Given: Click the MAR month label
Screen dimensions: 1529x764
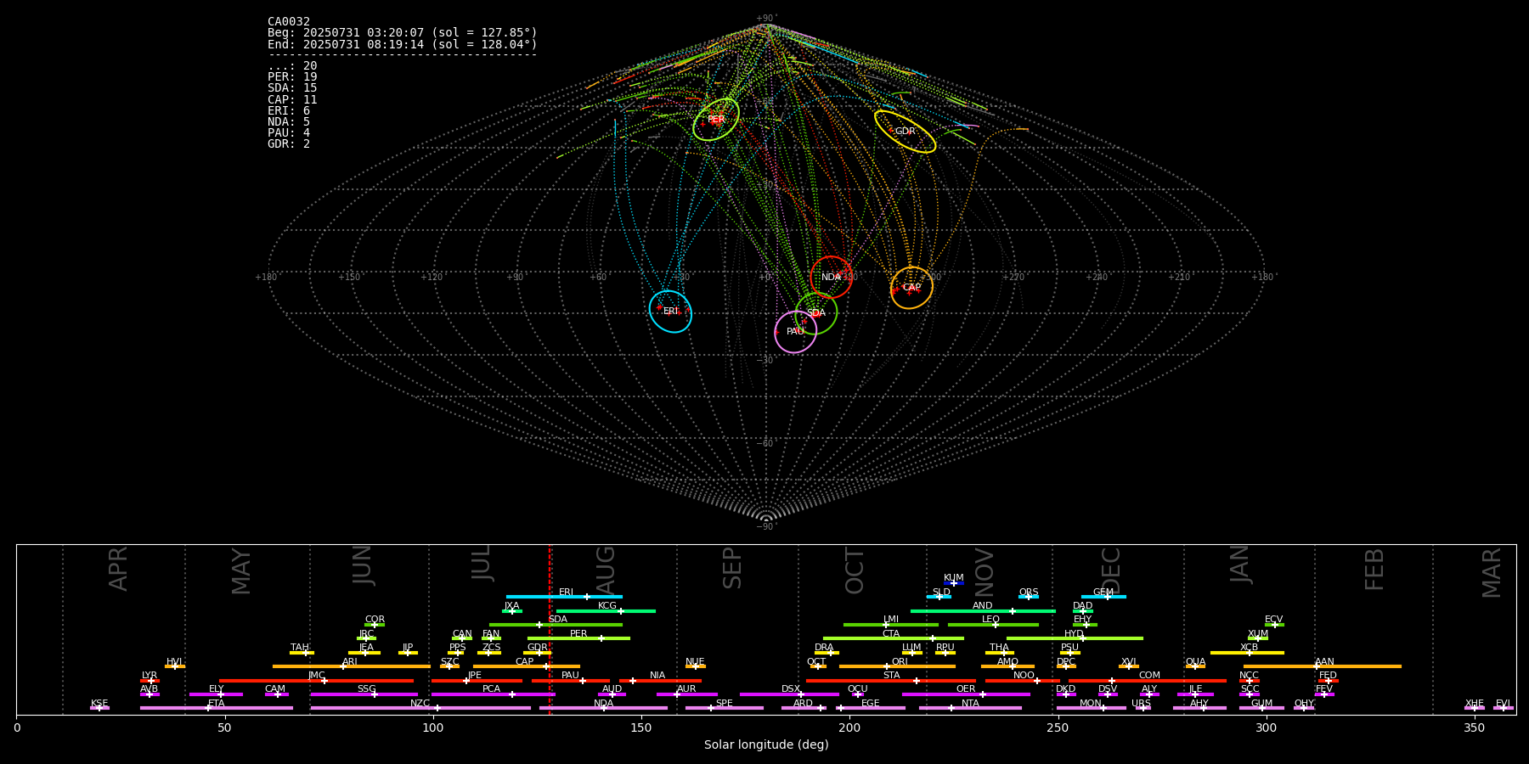Looking at the screenshot, I should point(1492,573).
